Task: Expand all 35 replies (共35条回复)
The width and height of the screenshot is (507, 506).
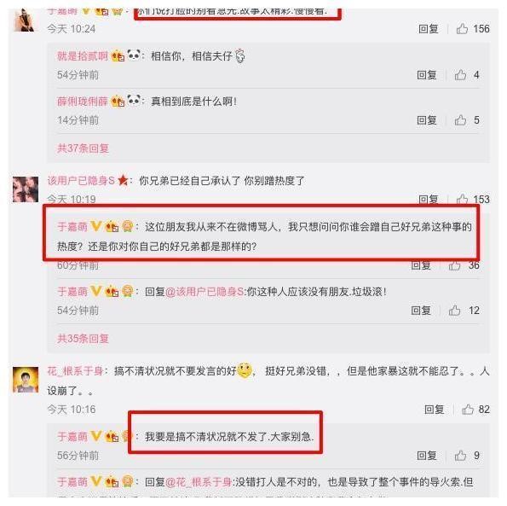Action: 84,339
